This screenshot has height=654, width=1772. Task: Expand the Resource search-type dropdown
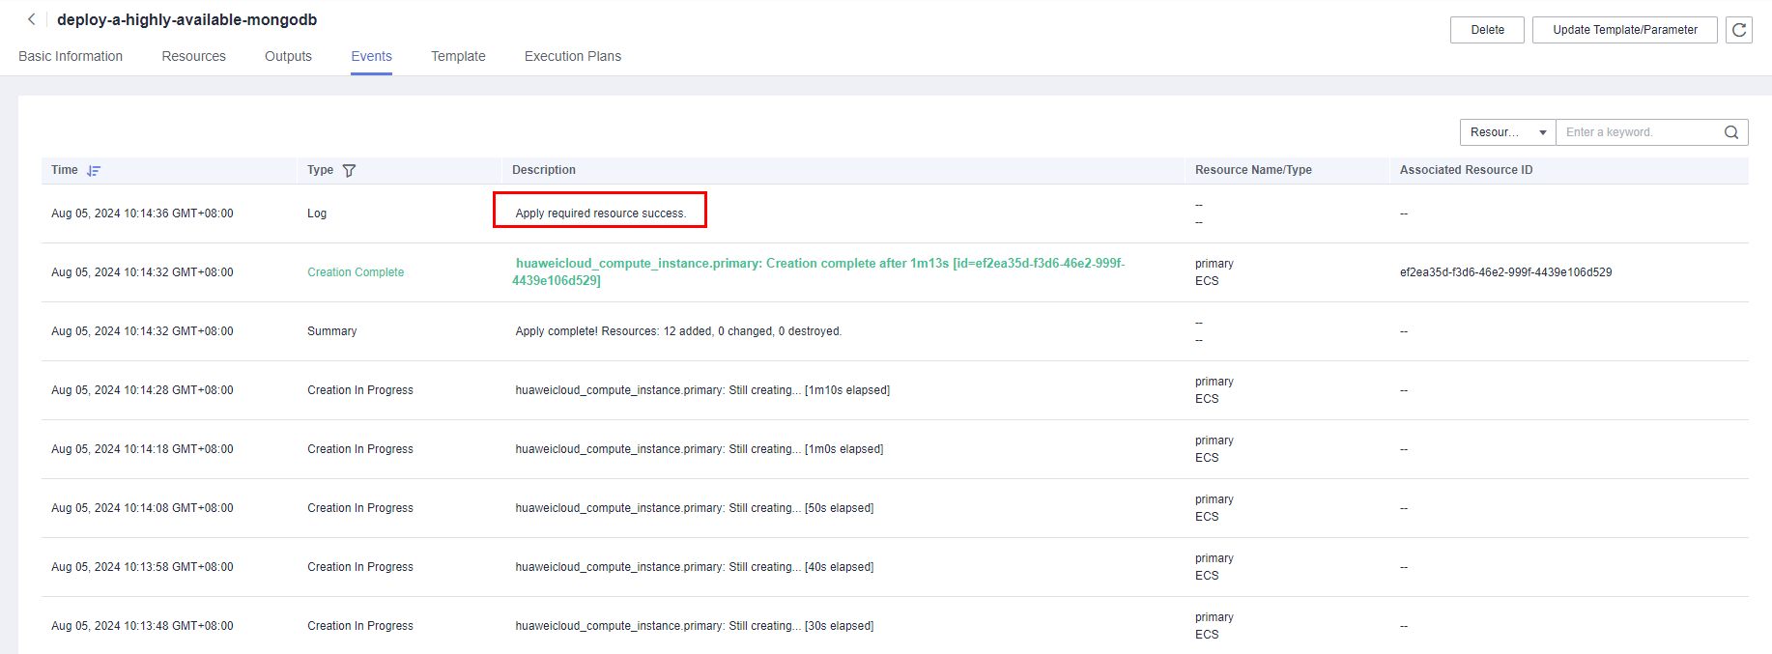click(x=1506, y=132)
